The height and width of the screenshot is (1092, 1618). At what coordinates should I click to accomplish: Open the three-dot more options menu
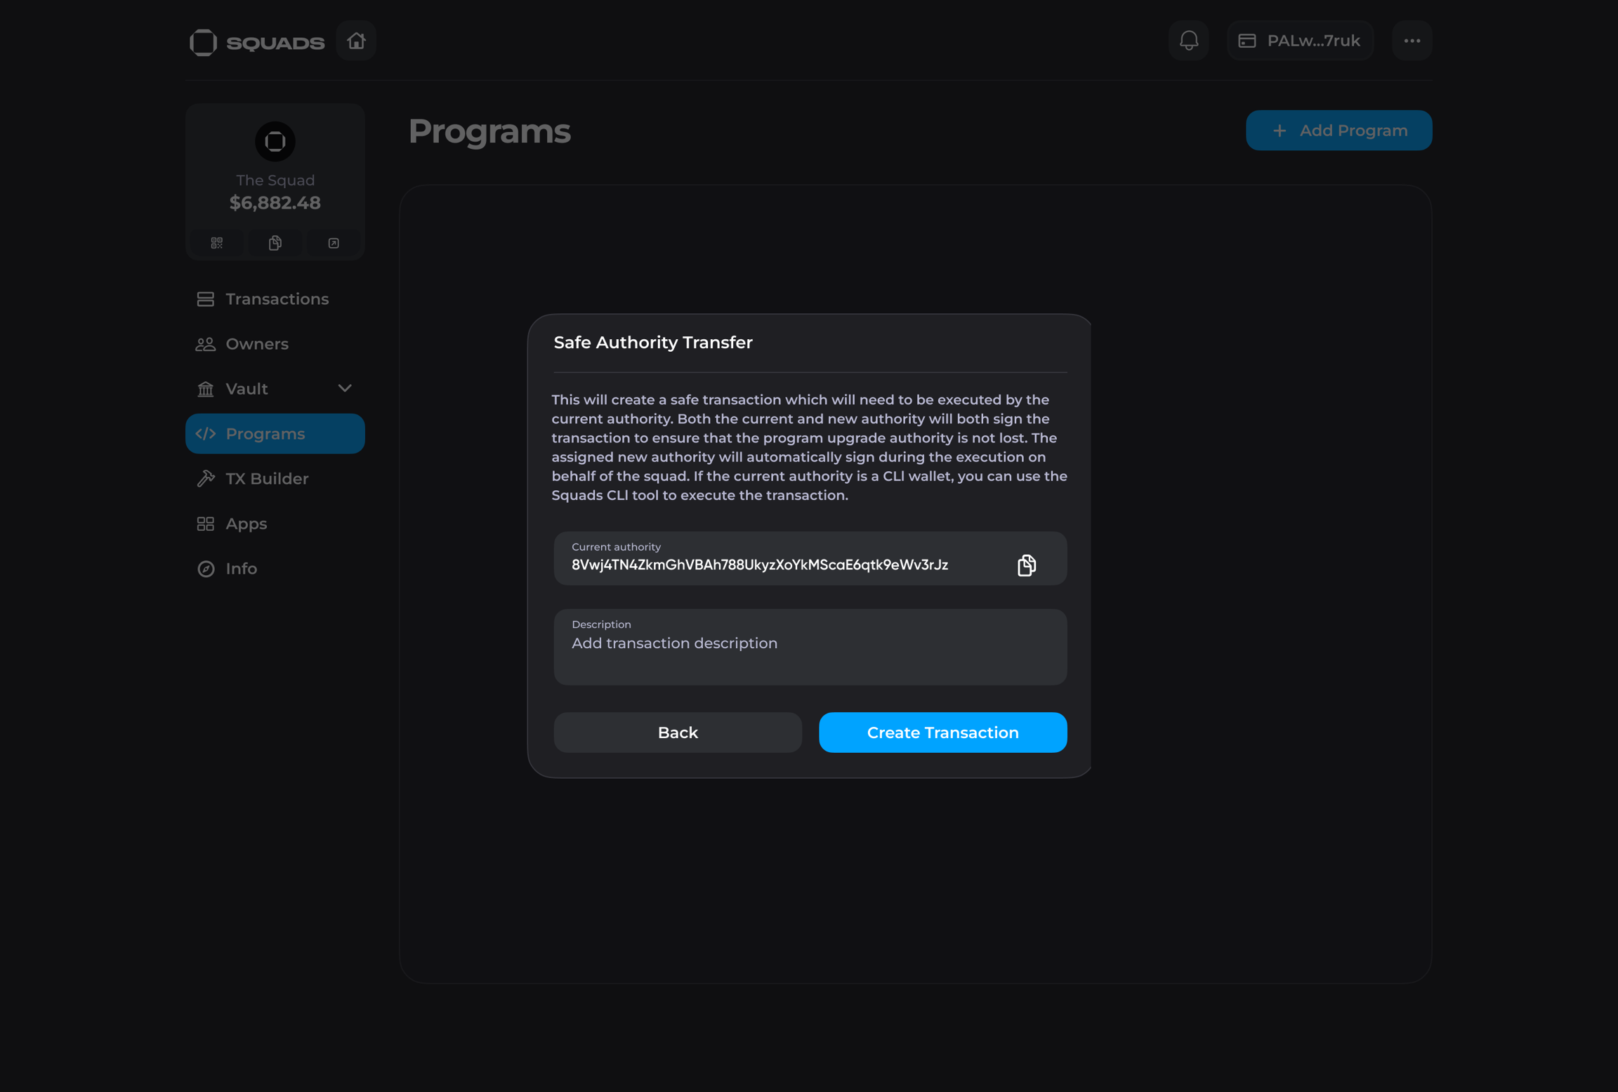coord(1412,41)
